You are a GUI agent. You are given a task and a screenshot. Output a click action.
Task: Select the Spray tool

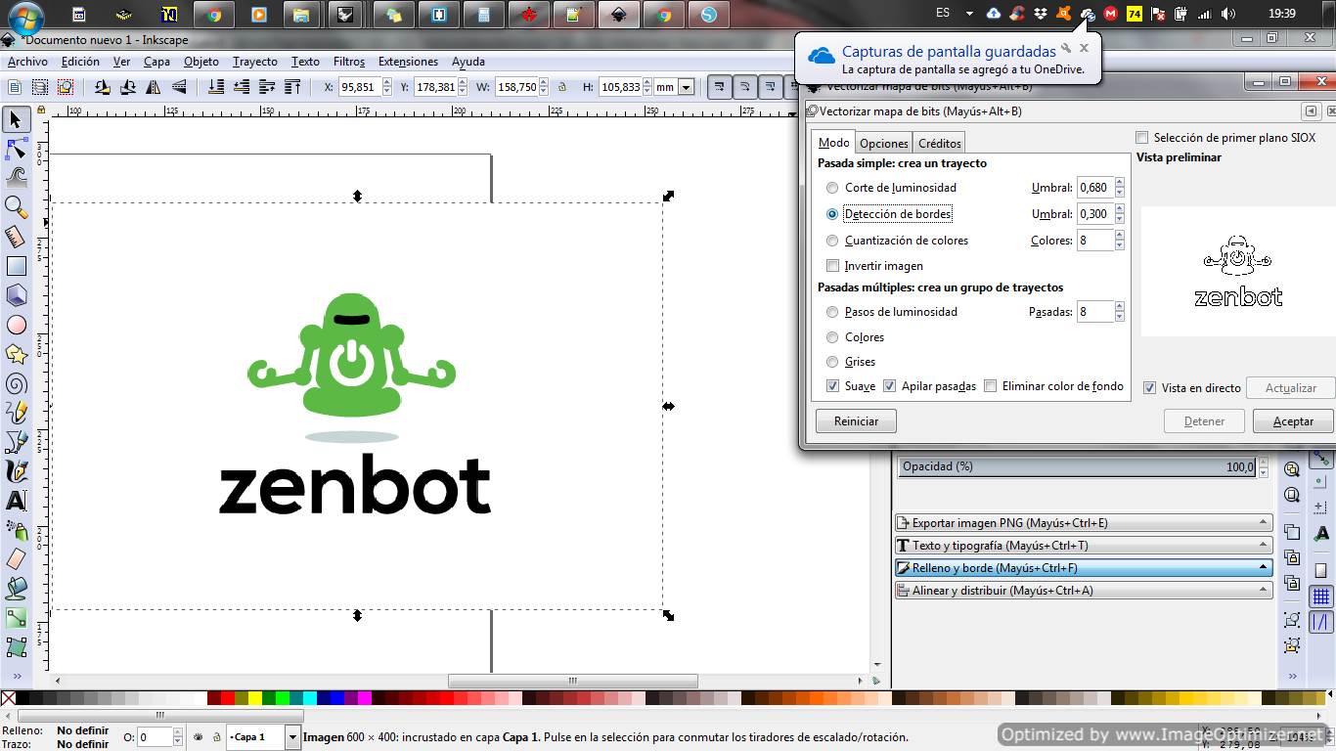[16, 530]
